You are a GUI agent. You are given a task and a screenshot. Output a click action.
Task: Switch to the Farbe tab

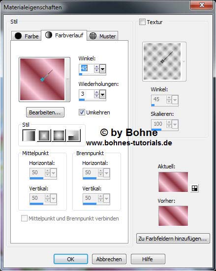pyautogui.click(x=27, y=36)
